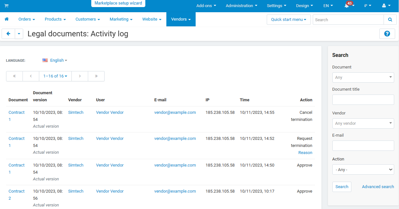Image resolution: width=399 pixels, height=209 pixels.
Task: Open notifications bell with 43 badge
Action: coord(349,5)
